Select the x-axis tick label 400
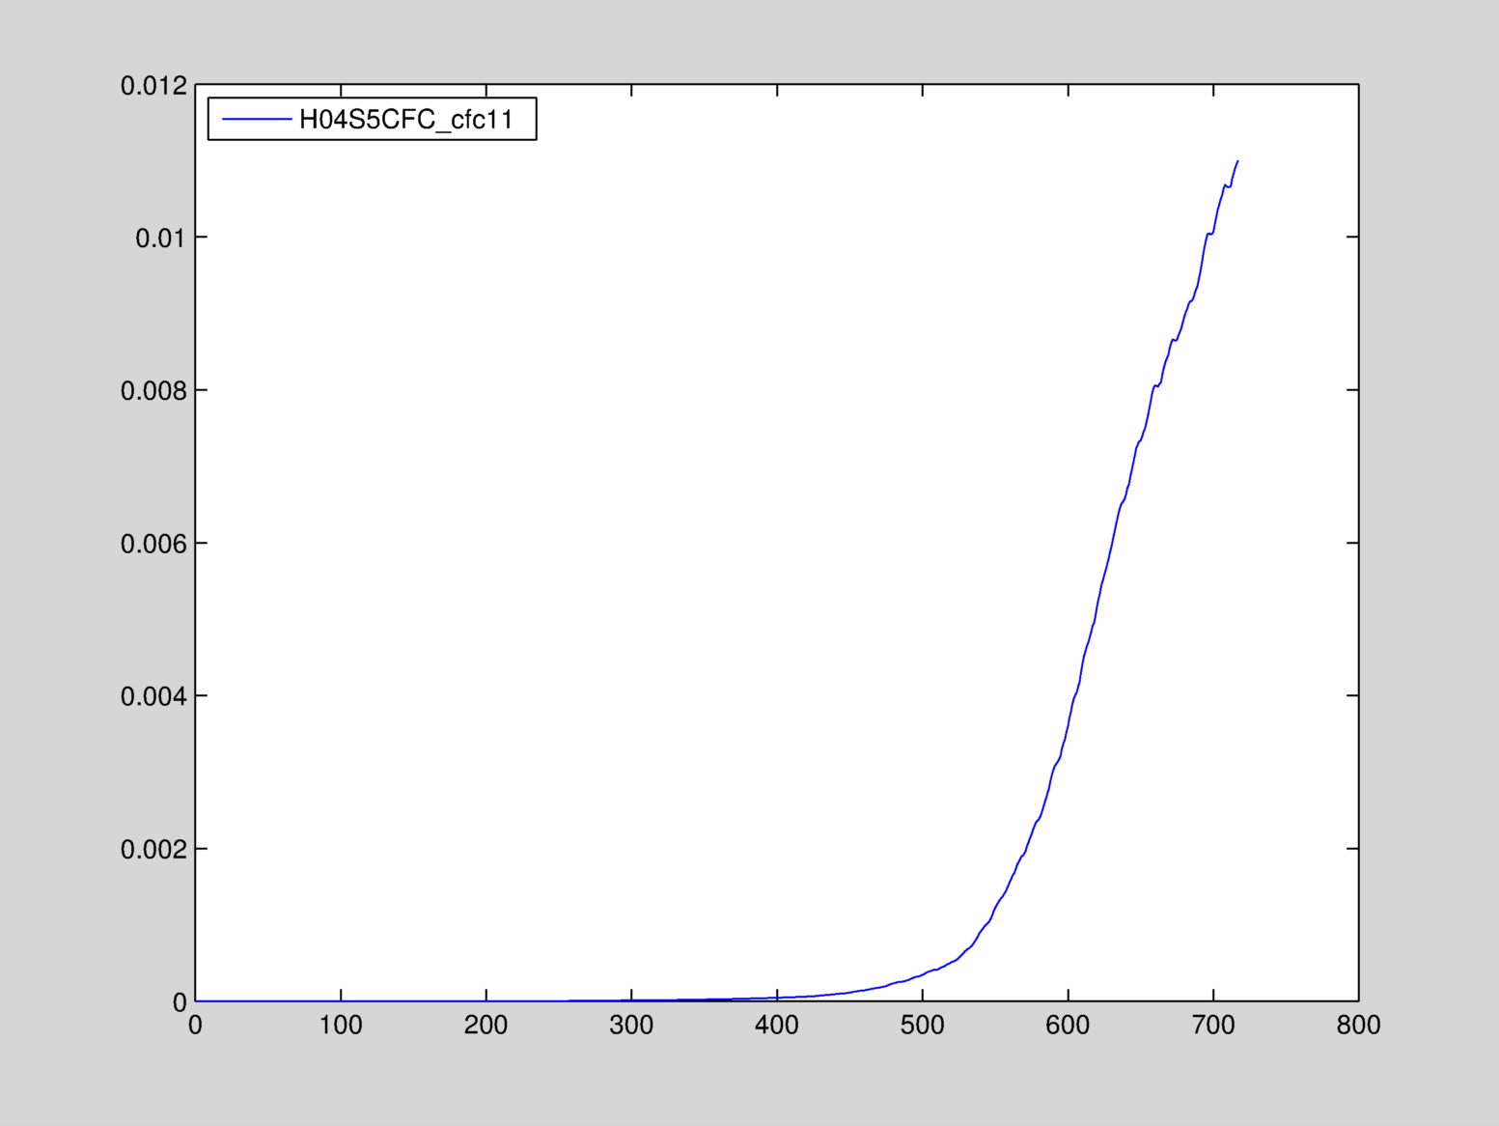The height and width of the screenshot is (1126, 1499). (777, 1026)
